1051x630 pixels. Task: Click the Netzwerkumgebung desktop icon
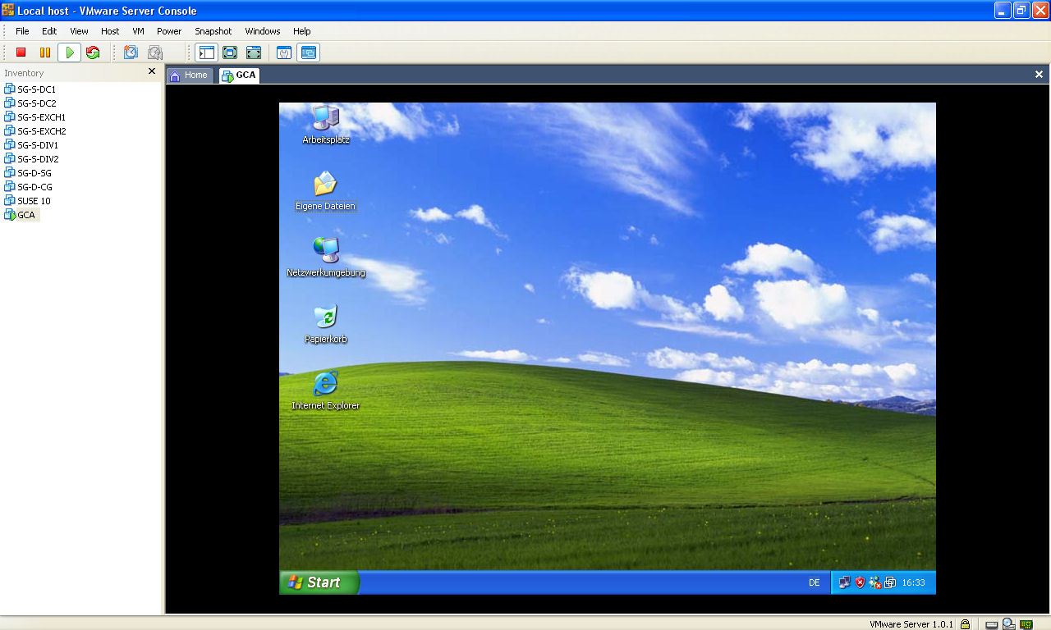[x=326, y=258]
